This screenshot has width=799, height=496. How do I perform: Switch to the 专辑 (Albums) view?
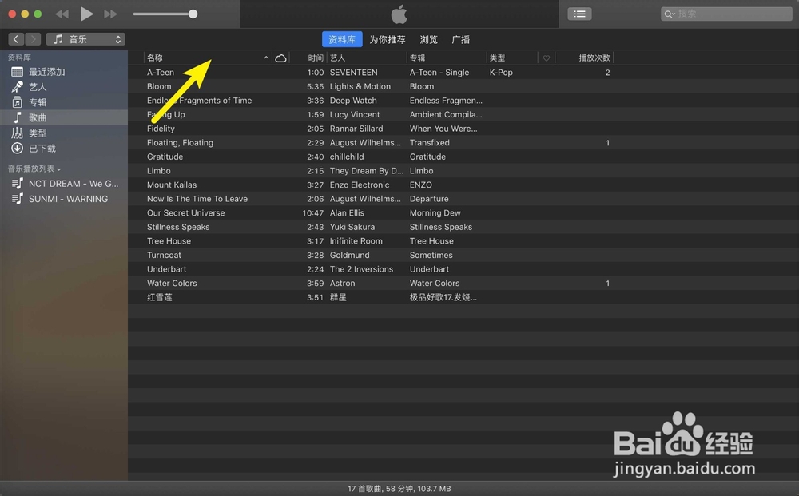pos(37,102)
